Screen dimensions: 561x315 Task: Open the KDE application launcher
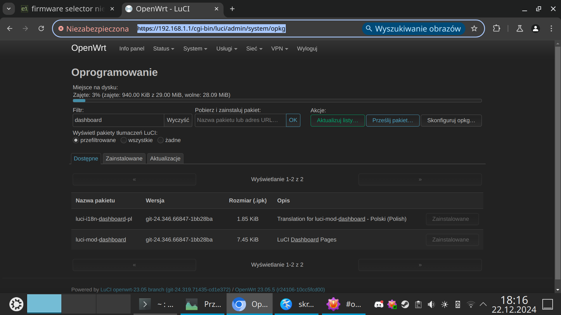point(16,304)
